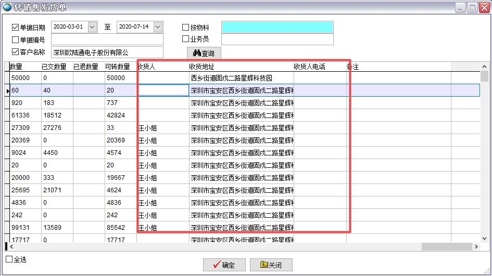Click the 客户名称 text field
This screenshot has height=276, width=492.
click(107, 52)
